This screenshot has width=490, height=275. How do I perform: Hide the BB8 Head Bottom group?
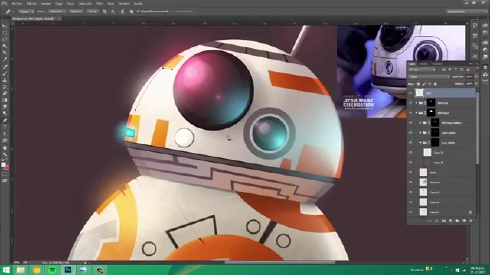point(410,123)
